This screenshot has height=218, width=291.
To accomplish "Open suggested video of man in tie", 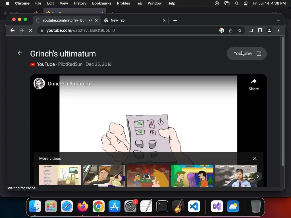I will click(x=236, y=175).
